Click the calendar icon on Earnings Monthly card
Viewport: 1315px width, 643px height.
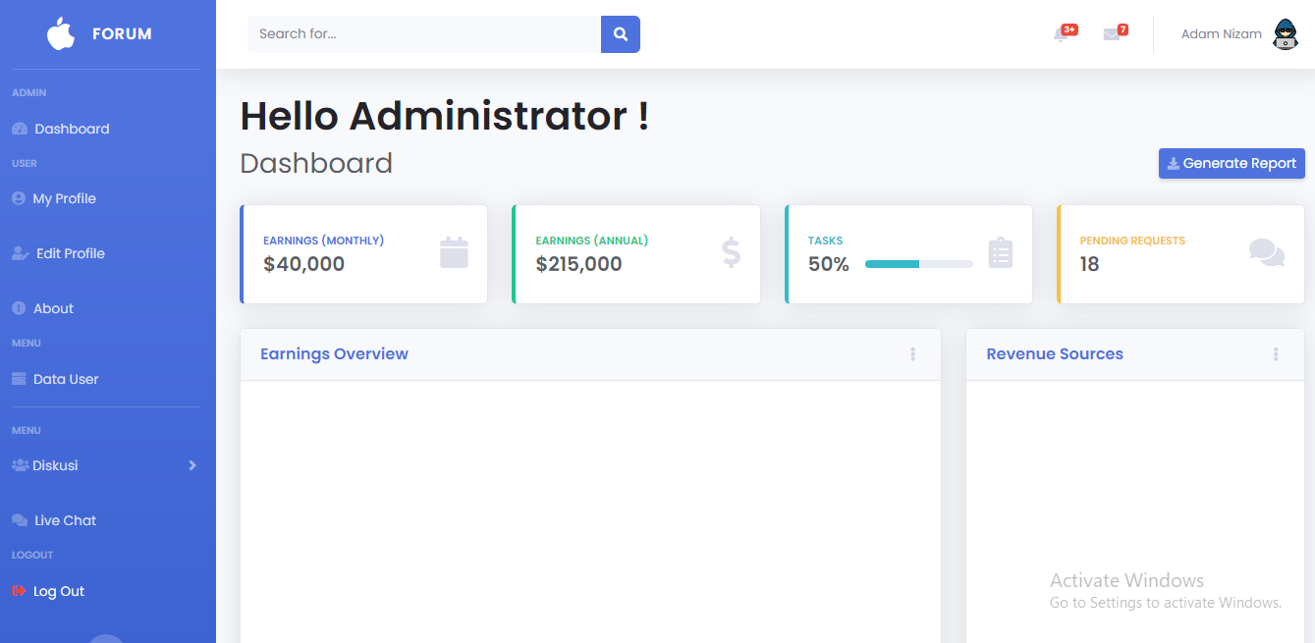point(454,252)
